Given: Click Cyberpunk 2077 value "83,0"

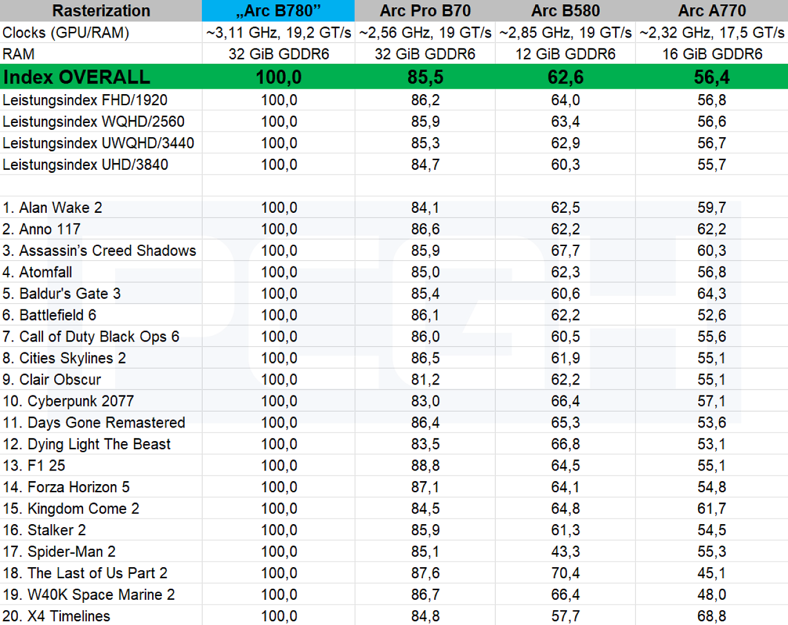Looking at the screenshot, I should 425,402.
